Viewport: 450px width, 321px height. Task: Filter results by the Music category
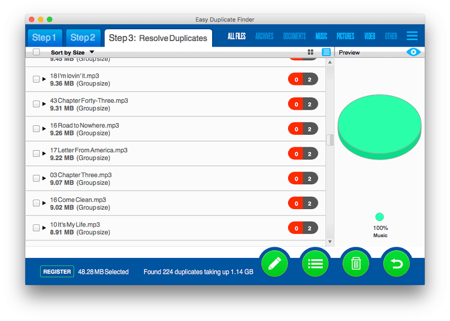coord(321,36)
